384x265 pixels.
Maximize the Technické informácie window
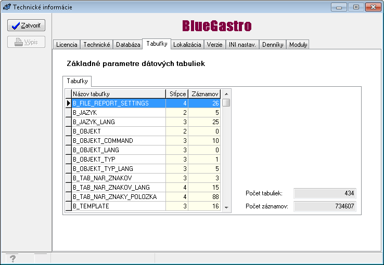(x=356, y=7)
